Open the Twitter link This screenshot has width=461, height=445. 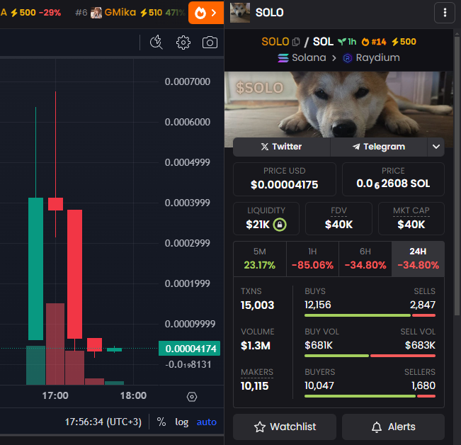(282, 147)
